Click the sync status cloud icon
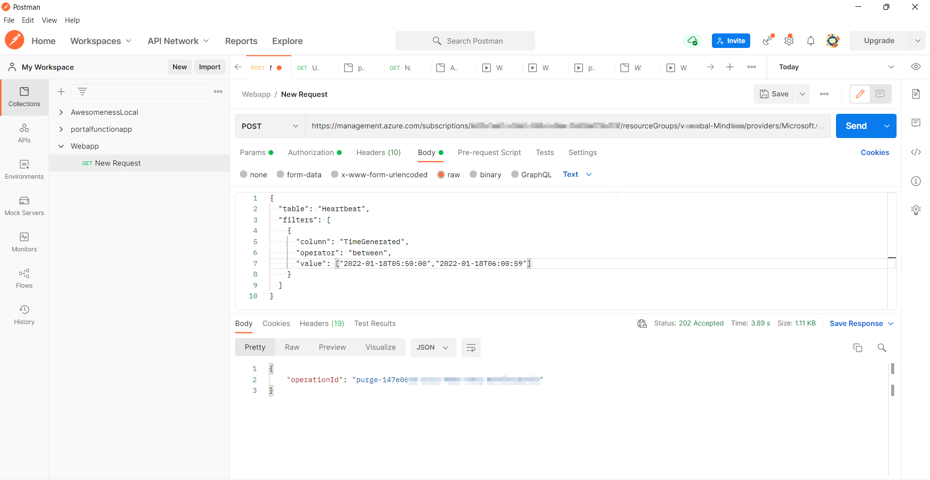The image size is (930, 480). pos(693,41)
